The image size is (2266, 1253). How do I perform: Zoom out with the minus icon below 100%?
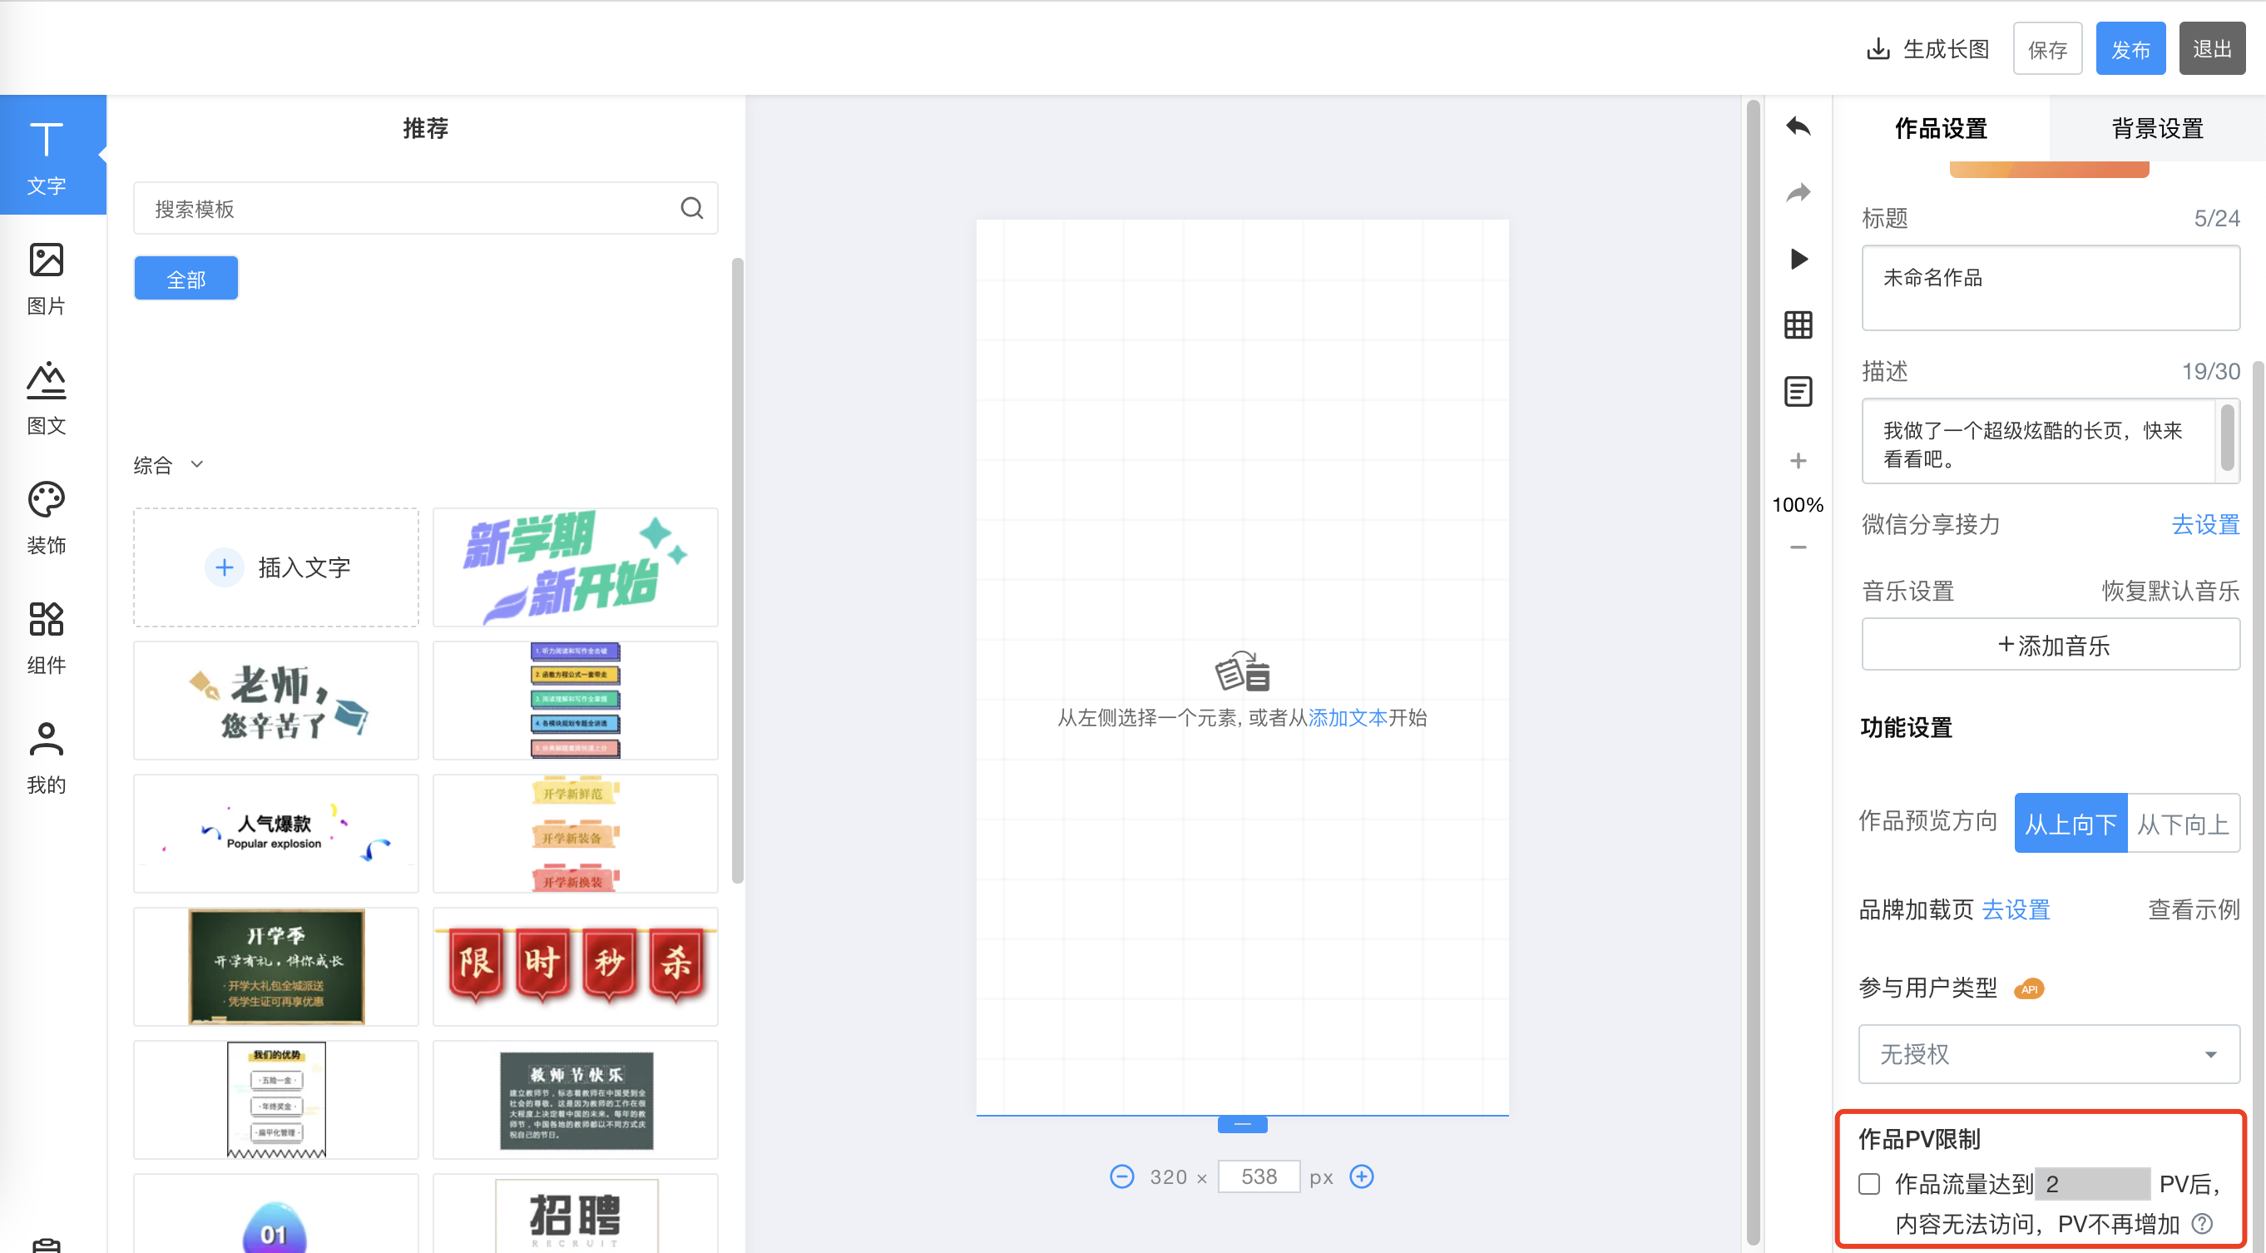[1798, 547]
